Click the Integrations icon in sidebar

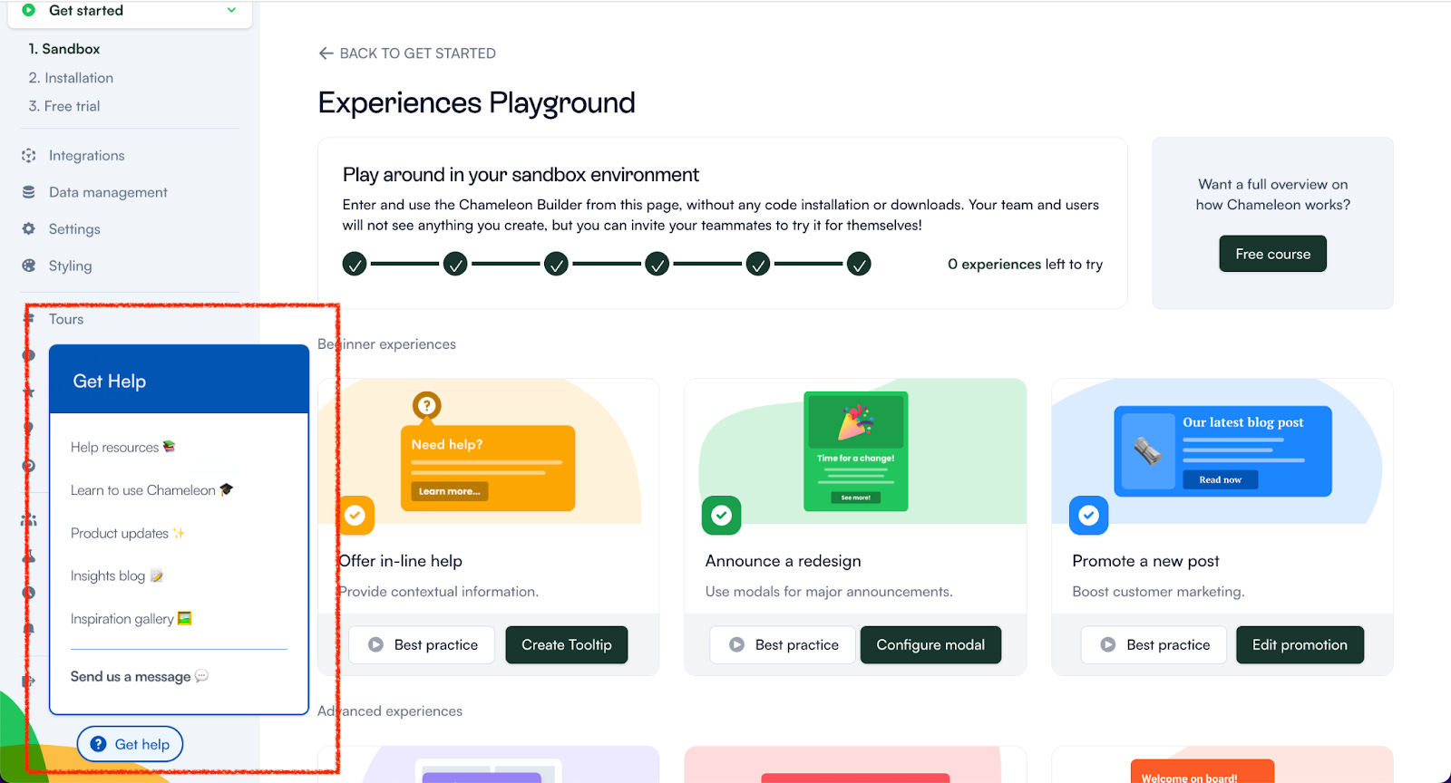pos(29,156)
